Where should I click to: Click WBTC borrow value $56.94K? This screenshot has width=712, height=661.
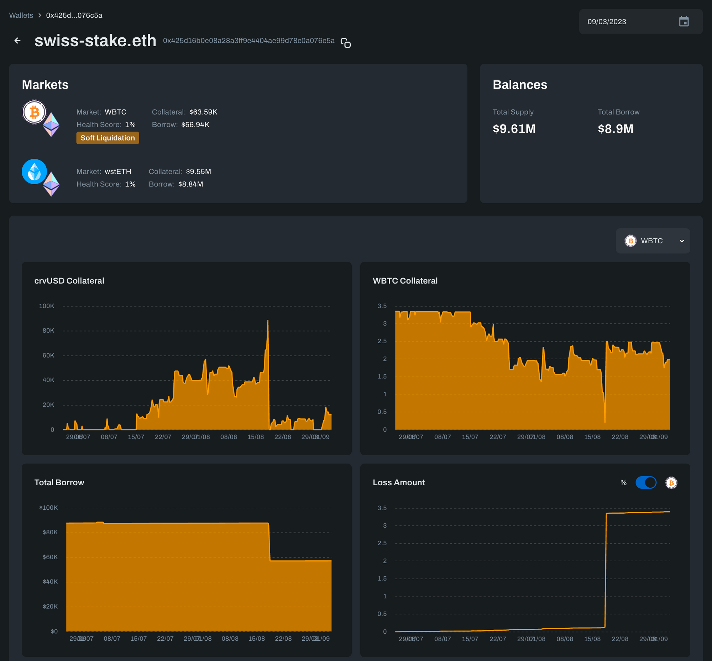[195, 125]
